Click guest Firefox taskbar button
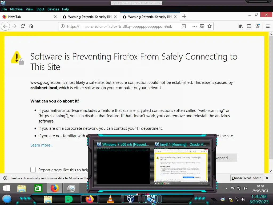 [54, 188]
